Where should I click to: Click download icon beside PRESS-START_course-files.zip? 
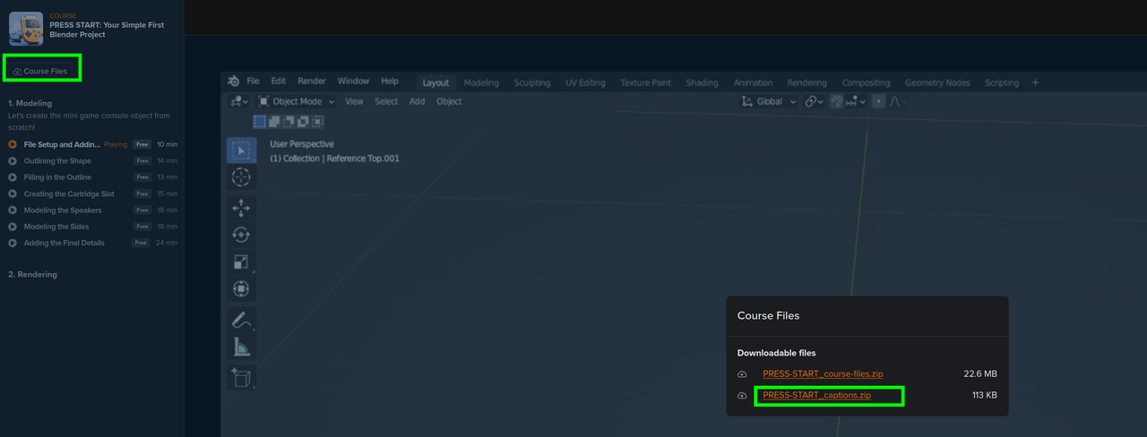point(742,373)
